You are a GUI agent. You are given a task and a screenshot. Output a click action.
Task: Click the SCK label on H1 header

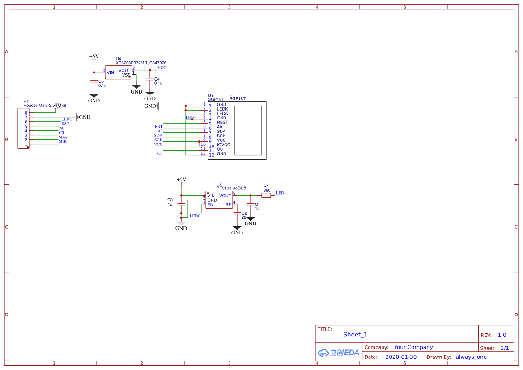(63, 141)
